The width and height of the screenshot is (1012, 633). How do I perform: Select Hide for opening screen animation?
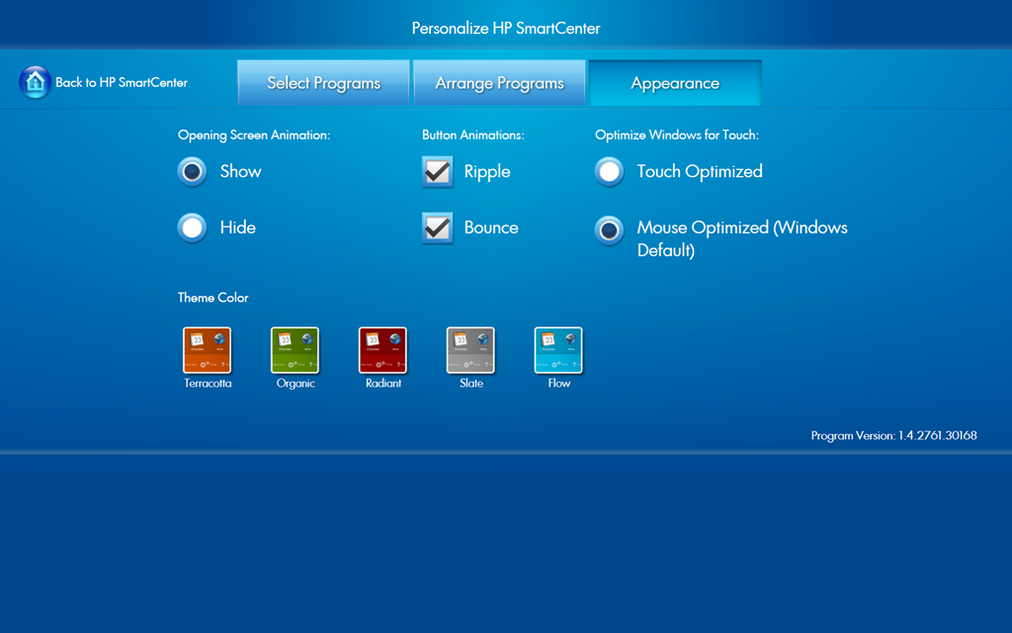point(193,228)
